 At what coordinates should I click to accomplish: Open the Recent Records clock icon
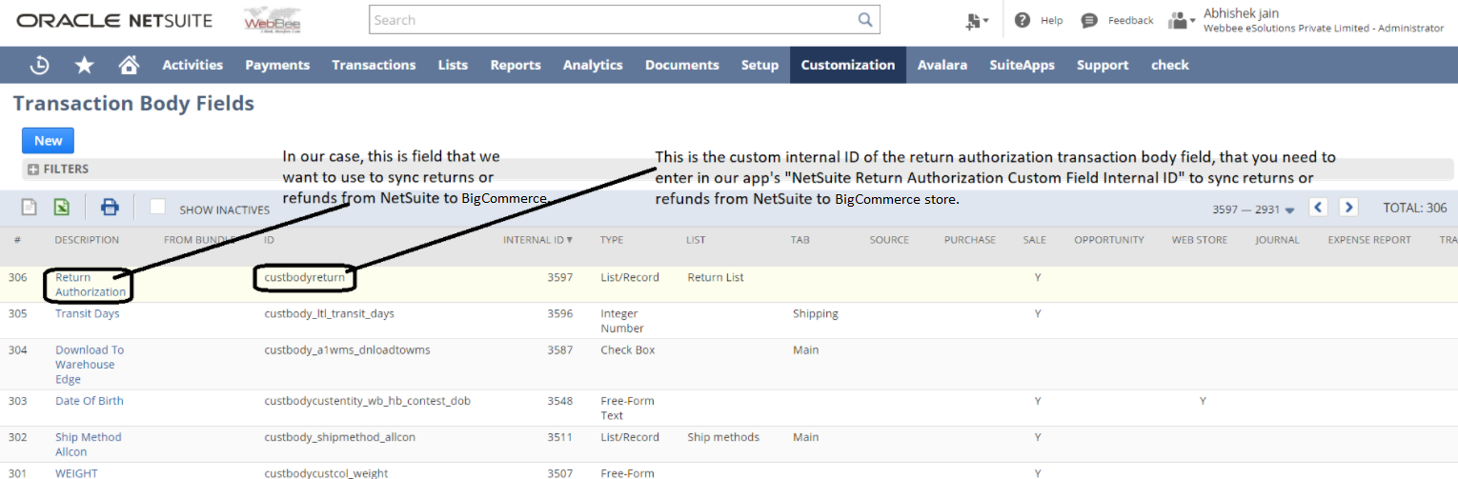[39, 65]
